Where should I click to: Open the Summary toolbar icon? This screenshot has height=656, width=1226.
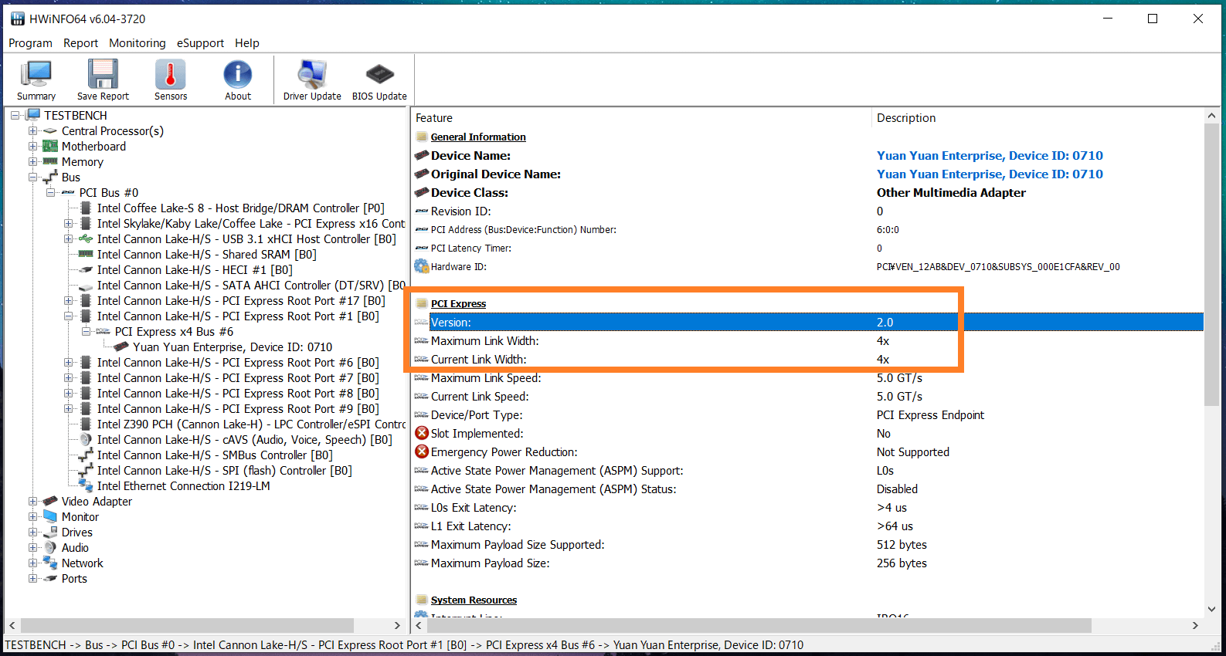coord(36,74)
